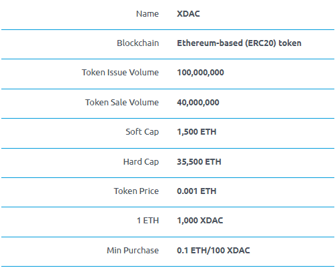Click the Min Purchase label
Image resolution: width=335 pixels, height=268 pixels.
(x=133, y=251)
